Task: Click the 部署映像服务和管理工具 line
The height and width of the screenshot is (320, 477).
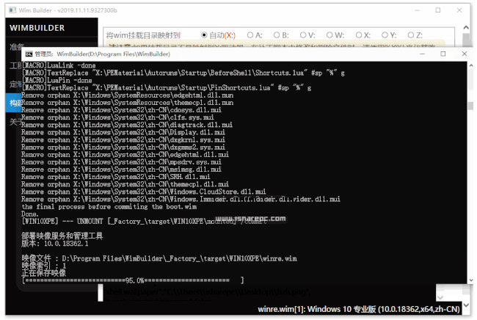Action: tap(62, 236)
